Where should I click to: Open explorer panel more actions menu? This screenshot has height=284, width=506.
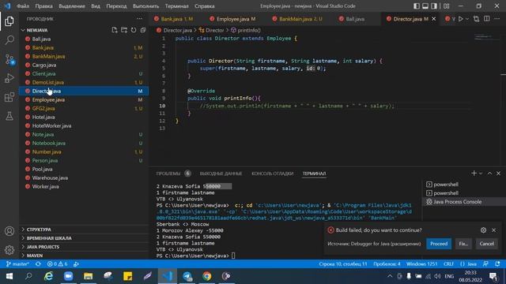coord(139,19)
